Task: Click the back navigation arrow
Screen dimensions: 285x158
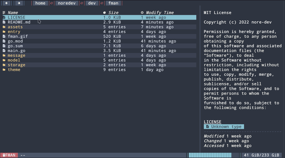Action: click(x=7, y=3)
